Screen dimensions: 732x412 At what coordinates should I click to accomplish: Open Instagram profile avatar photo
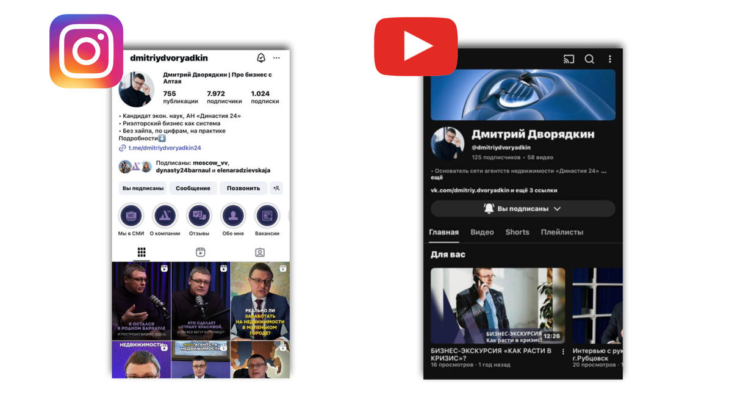coord(136,89)
